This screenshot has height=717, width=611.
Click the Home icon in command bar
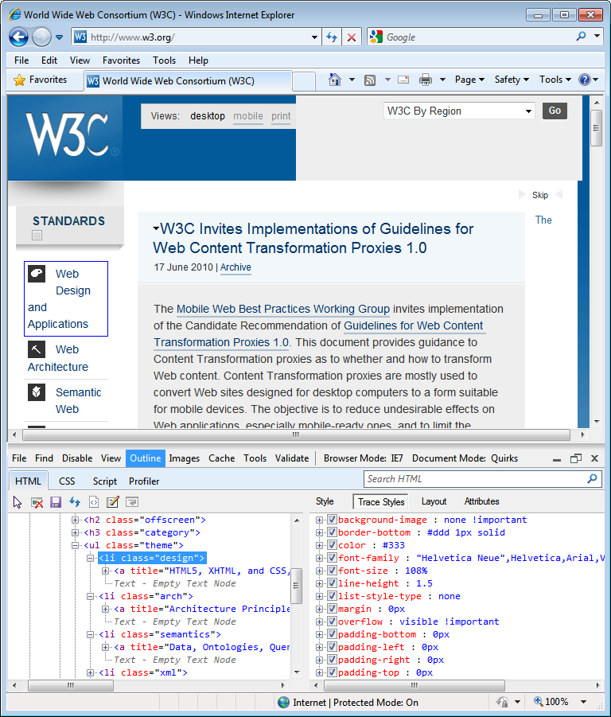tap(334, 80)
